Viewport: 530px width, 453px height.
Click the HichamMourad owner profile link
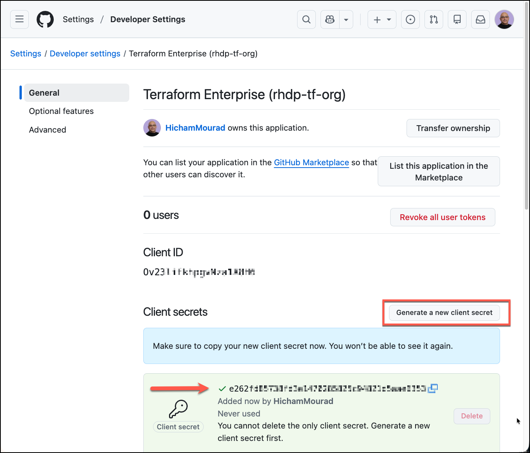tap(195, 128)
